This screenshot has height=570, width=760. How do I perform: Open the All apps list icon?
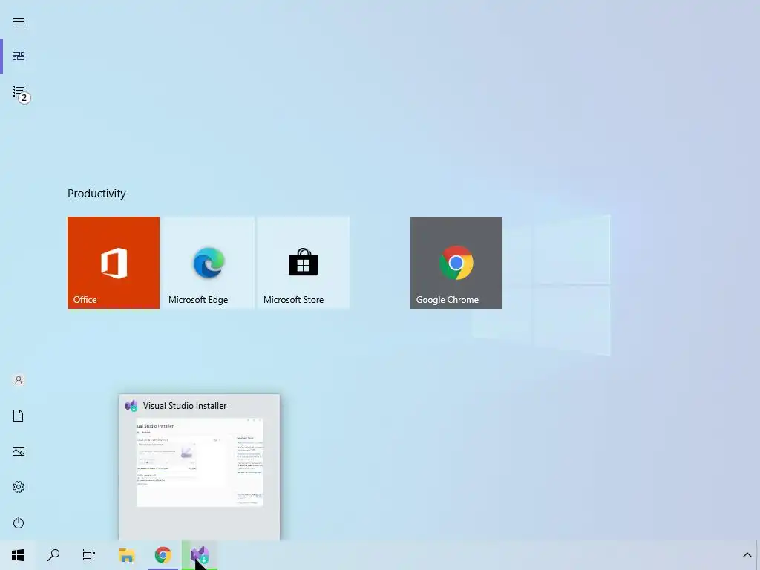tap(19, 92)
